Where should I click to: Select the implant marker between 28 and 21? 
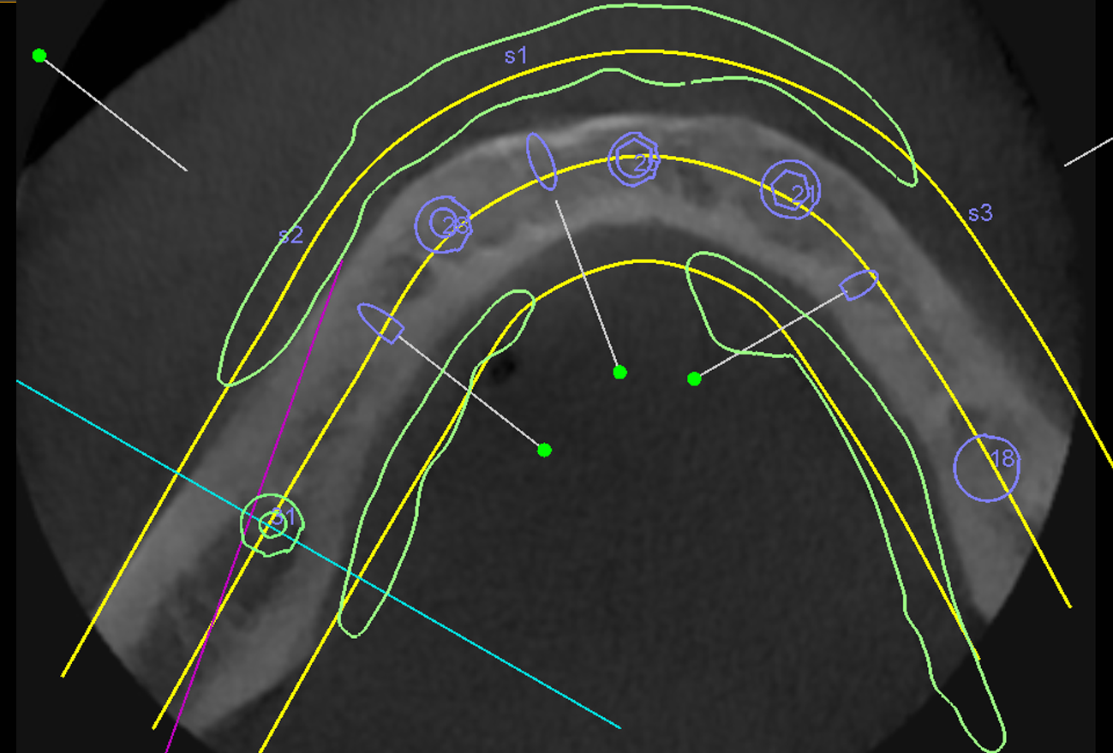pyautogui.click(x=635, y=159)
